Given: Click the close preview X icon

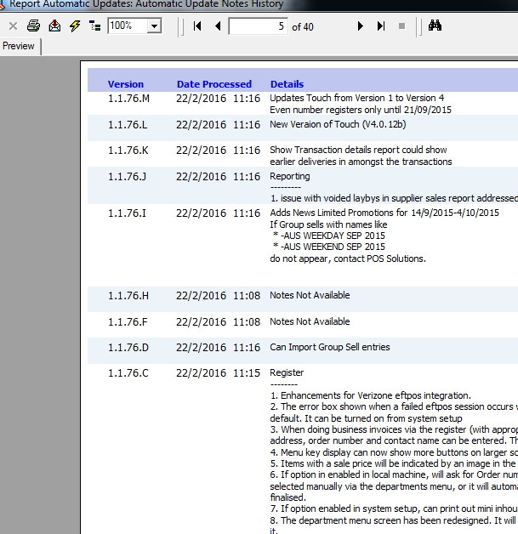Looking at the screenshot, I should [x=13, y=26].
